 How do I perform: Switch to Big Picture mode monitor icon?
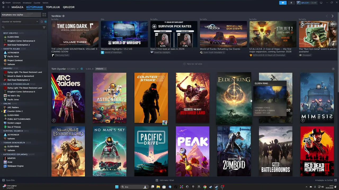click(x=321, y=3)
